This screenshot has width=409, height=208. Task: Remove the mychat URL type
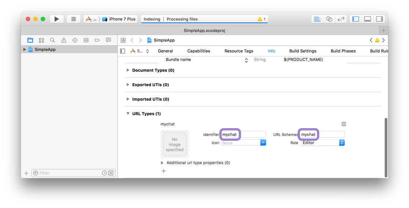click(x=343, y=124)
